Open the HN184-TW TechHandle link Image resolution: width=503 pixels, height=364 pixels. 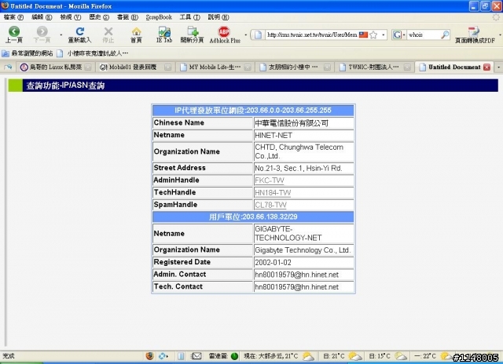(x=273, y=193)
